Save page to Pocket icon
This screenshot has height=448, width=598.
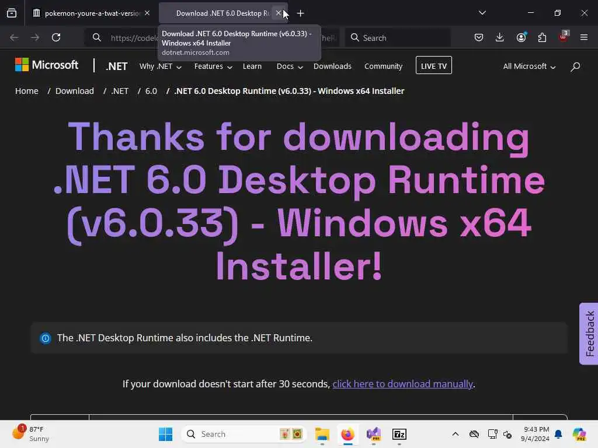tap(479, 37)
